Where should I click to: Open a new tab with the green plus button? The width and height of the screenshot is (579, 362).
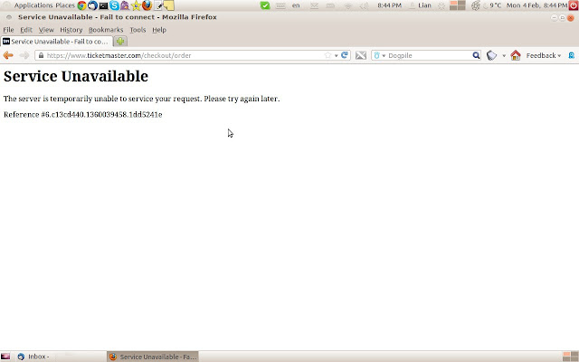pos(120,42)
